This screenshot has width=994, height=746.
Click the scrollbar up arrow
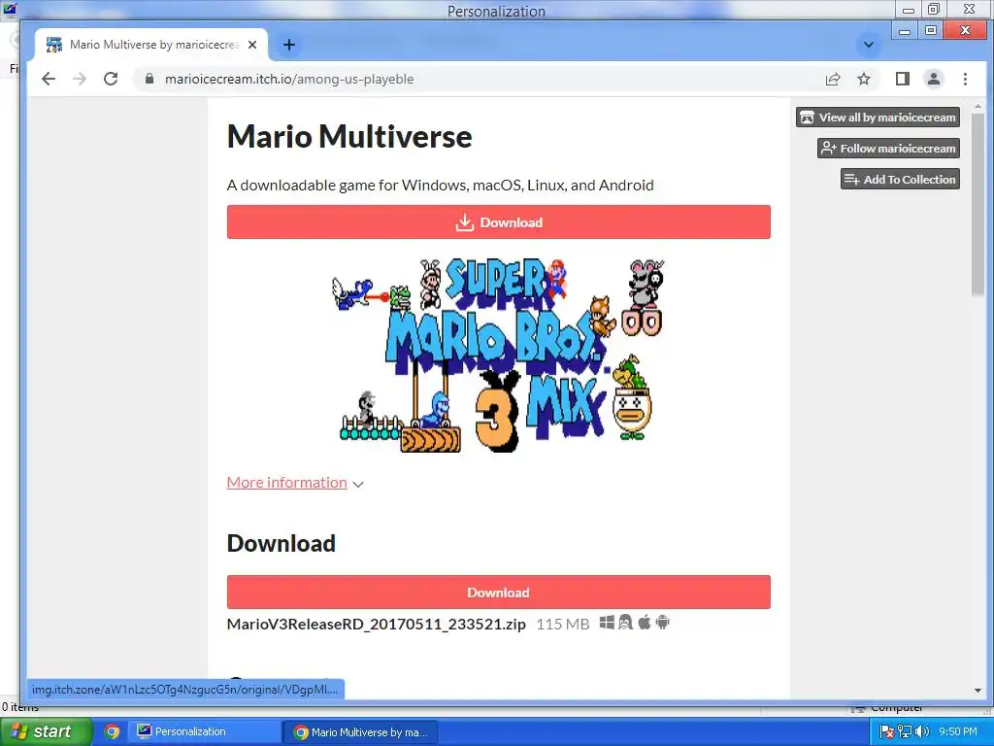point(977,106)
